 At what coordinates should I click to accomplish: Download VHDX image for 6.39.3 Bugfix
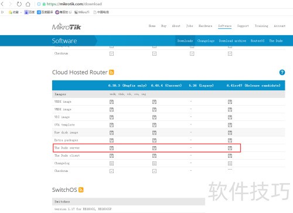[111, 102]
